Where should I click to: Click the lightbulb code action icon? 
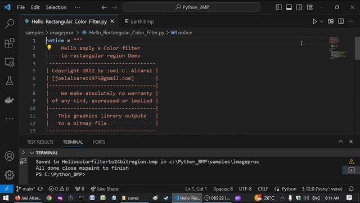[x=49, y=47]
